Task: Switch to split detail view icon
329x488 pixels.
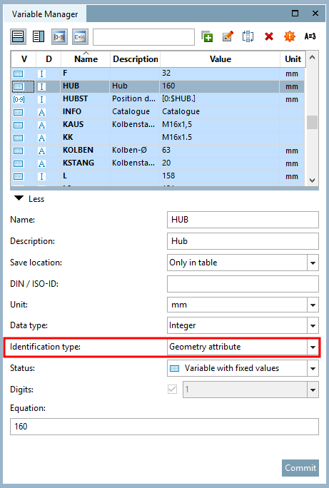Action: 39,36
